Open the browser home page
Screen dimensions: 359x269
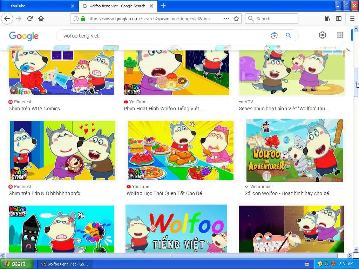tap(41, 19)
